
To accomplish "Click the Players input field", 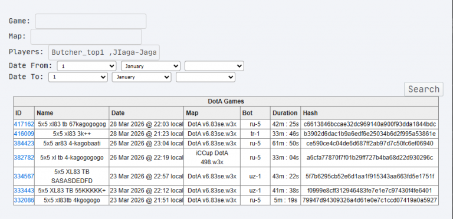I will pyautogui.click(x=104, y=52).
